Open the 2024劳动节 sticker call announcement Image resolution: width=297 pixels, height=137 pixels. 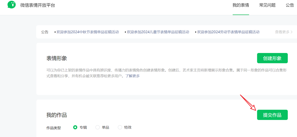[x=228, y=32]
